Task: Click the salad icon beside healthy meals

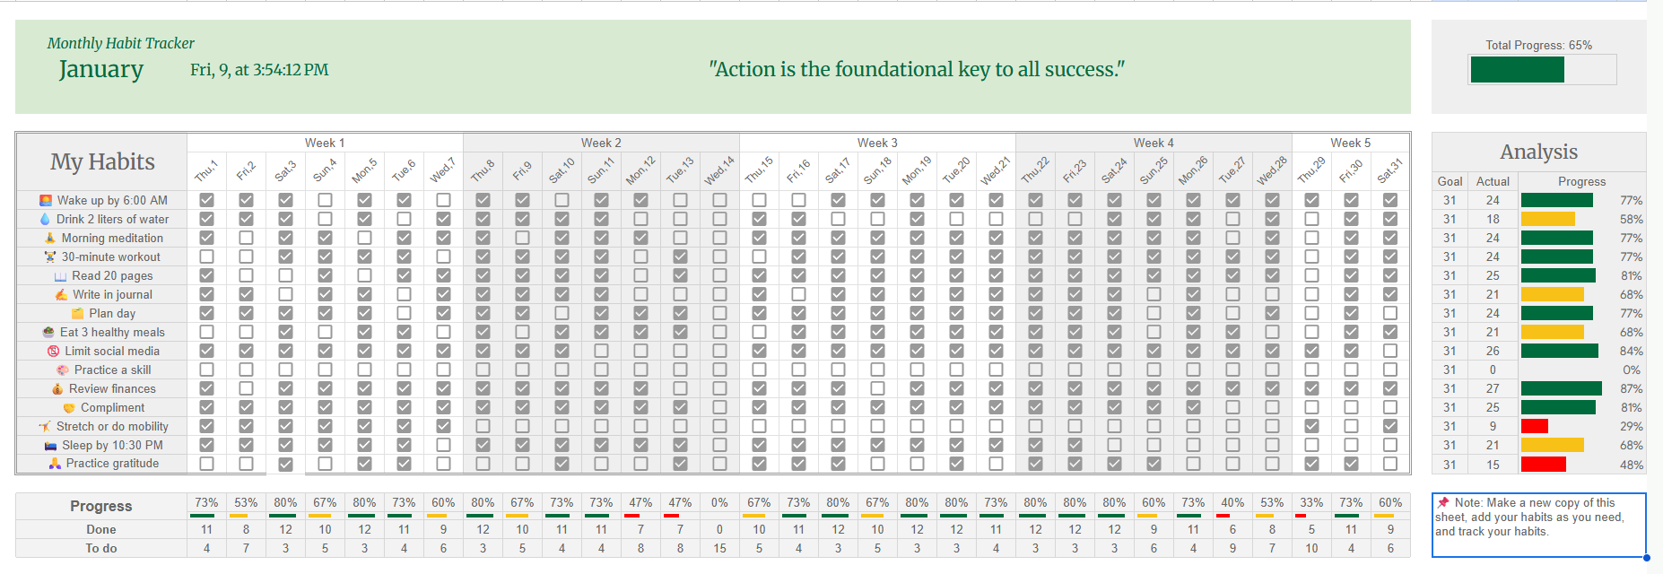Action: [x=48, y=332]
